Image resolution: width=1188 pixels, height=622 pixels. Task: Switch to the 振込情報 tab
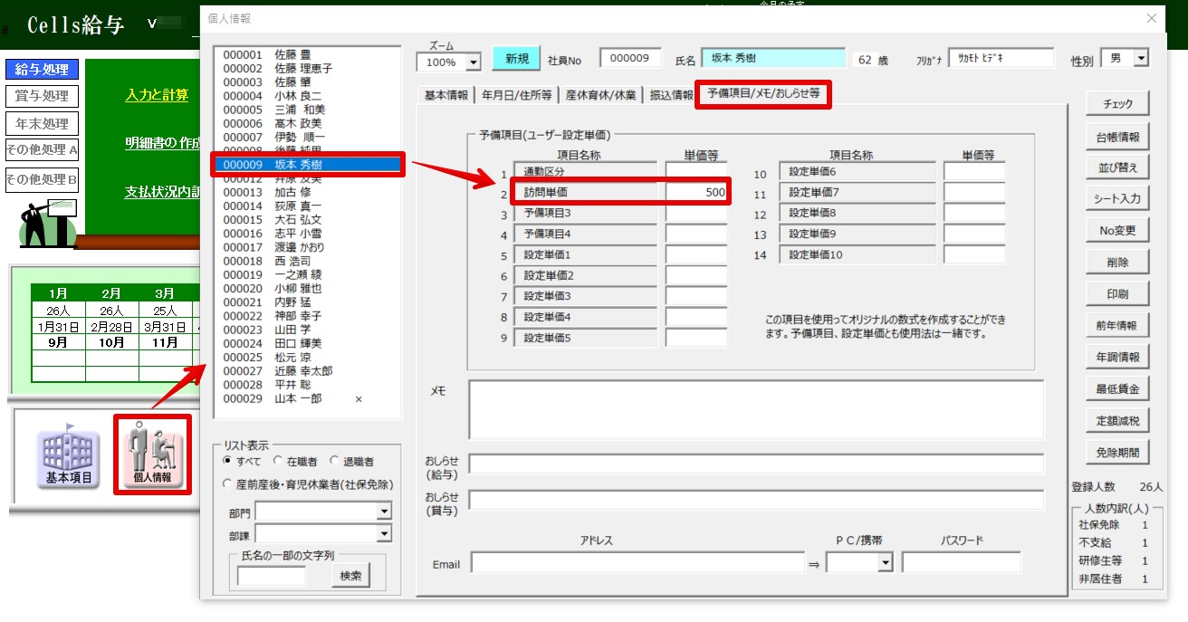click(671, 95)
